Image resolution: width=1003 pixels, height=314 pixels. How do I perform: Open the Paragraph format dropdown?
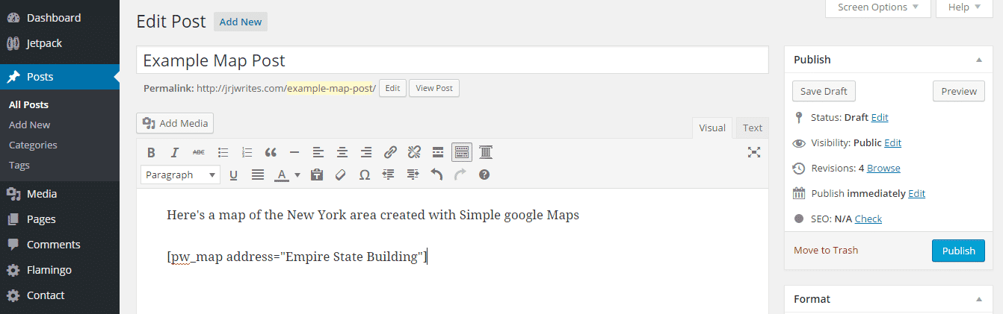[180, 175]
